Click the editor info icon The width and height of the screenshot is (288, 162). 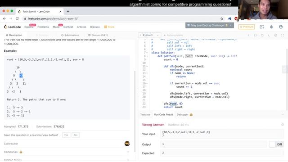248,35
